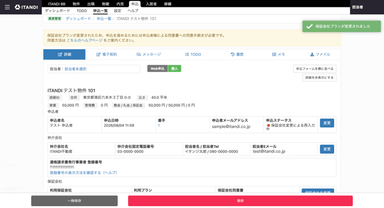Click the イタンジ太郎 / 080-0000-0000 contact text

point(211,151)
